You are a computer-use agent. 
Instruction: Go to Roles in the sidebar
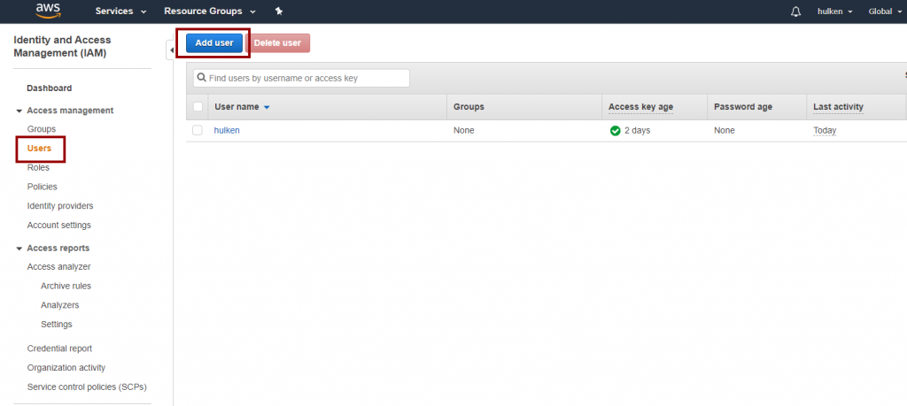click(x=38, y=167)
